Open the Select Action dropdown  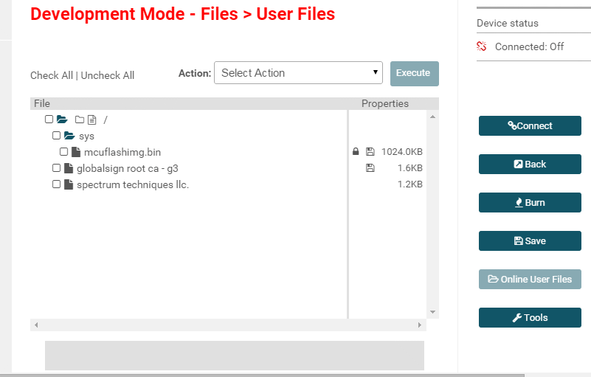298,73
